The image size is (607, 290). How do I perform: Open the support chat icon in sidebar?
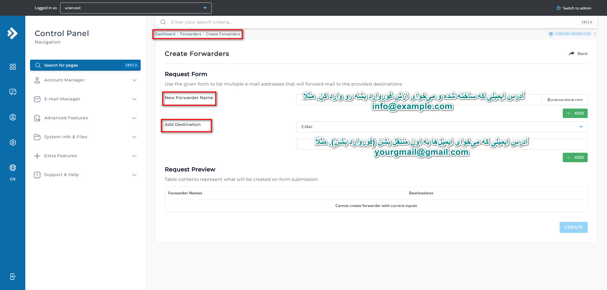[13, 92]
